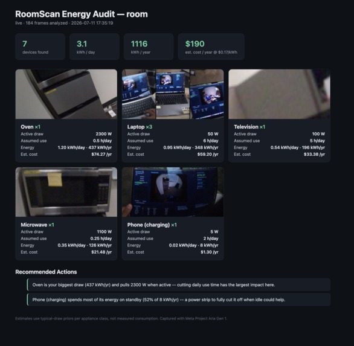Image resolution: width=354 pixels, height=346 pixels.
Task: Select the Laptop est. cost $59.20 /yr
Action: pyautogui.click(x=208, y=155)
